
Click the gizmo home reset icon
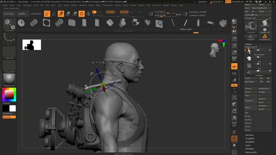click(x=103, y=62)
